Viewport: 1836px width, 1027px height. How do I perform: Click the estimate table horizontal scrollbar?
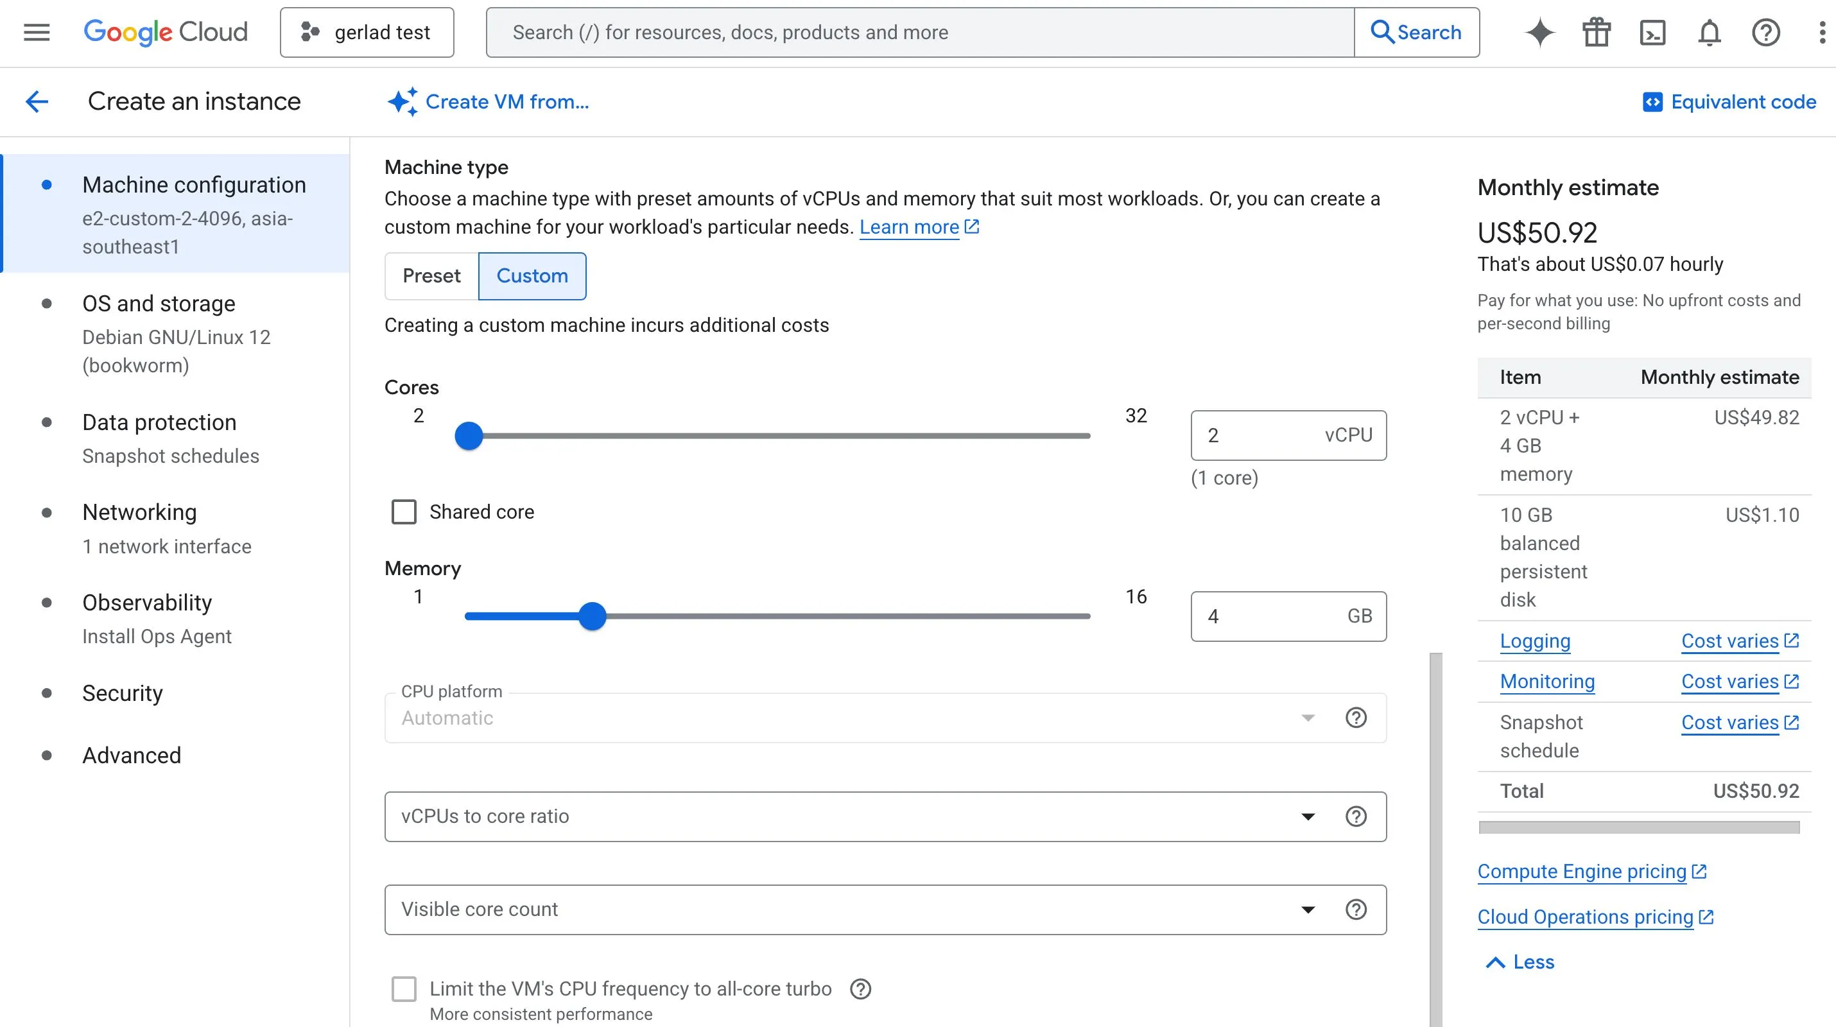(1638, 827)
